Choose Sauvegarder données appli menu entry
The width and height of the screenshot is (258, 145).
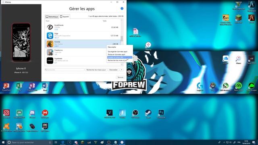(x=120, y=52)
